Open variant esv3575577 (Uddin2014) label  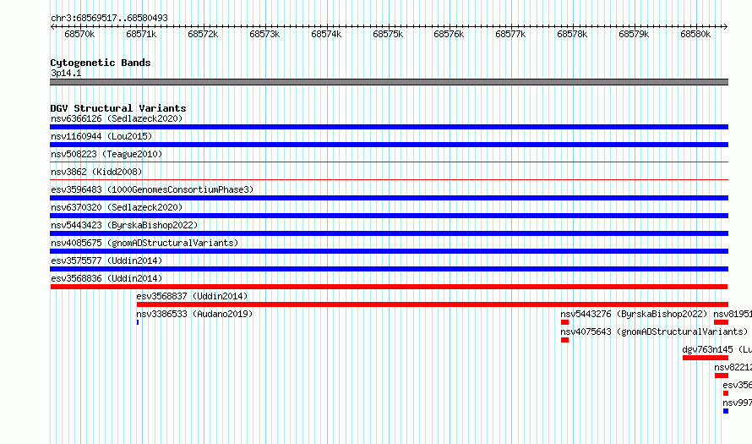coord(106,260)
